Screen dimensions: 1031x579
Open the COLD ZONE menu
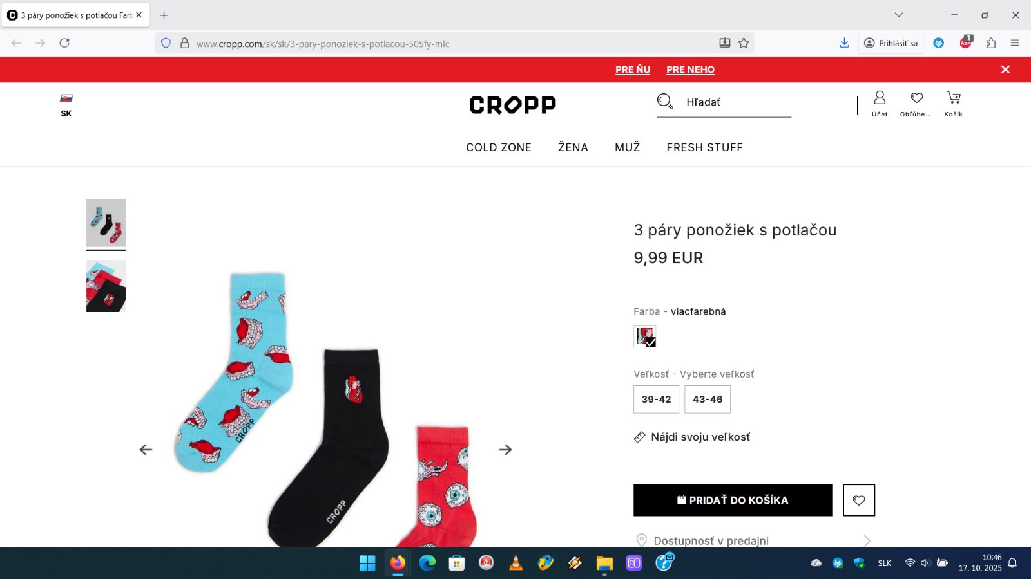click(499, 147)
